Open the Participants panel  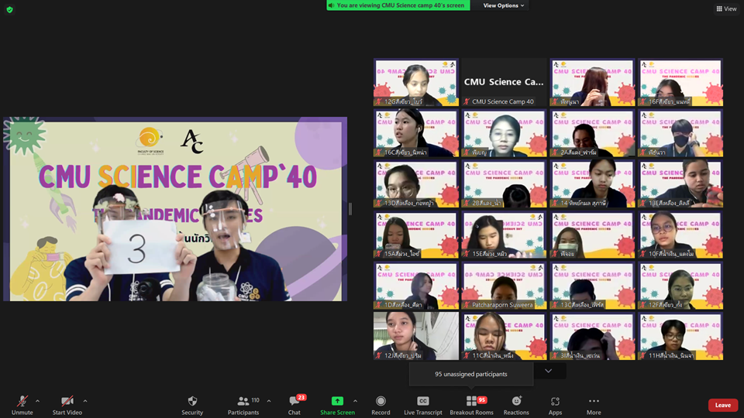243,404
